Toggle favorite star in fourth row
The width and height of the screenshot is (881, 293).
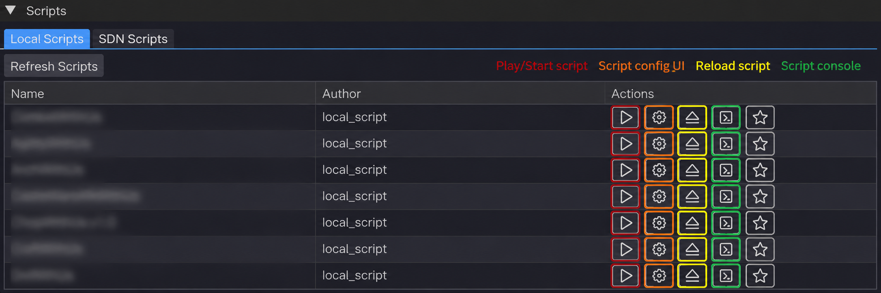click(760, 196)
